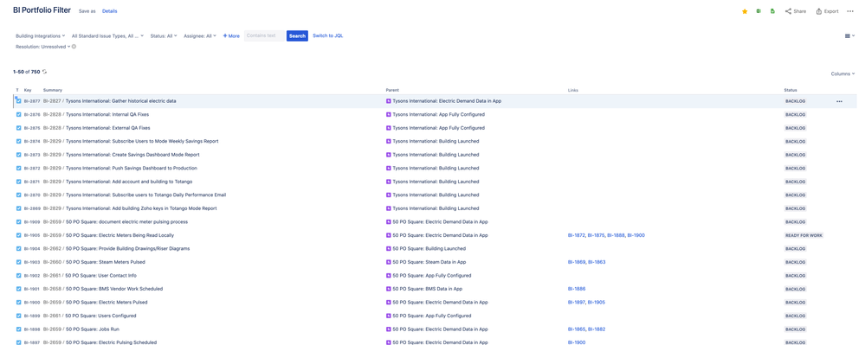The image size is (865, 345).
Task: Sort by the Parent column header
Action: pos(392,90)
